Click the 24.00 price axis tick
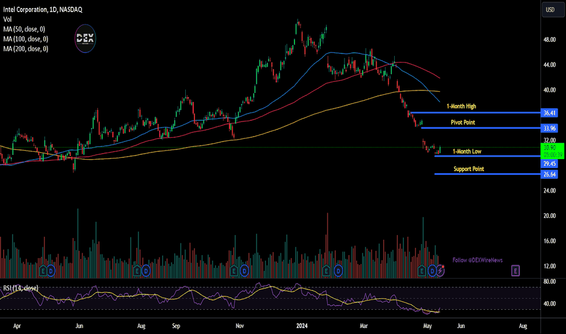 (x=550, y=191)
